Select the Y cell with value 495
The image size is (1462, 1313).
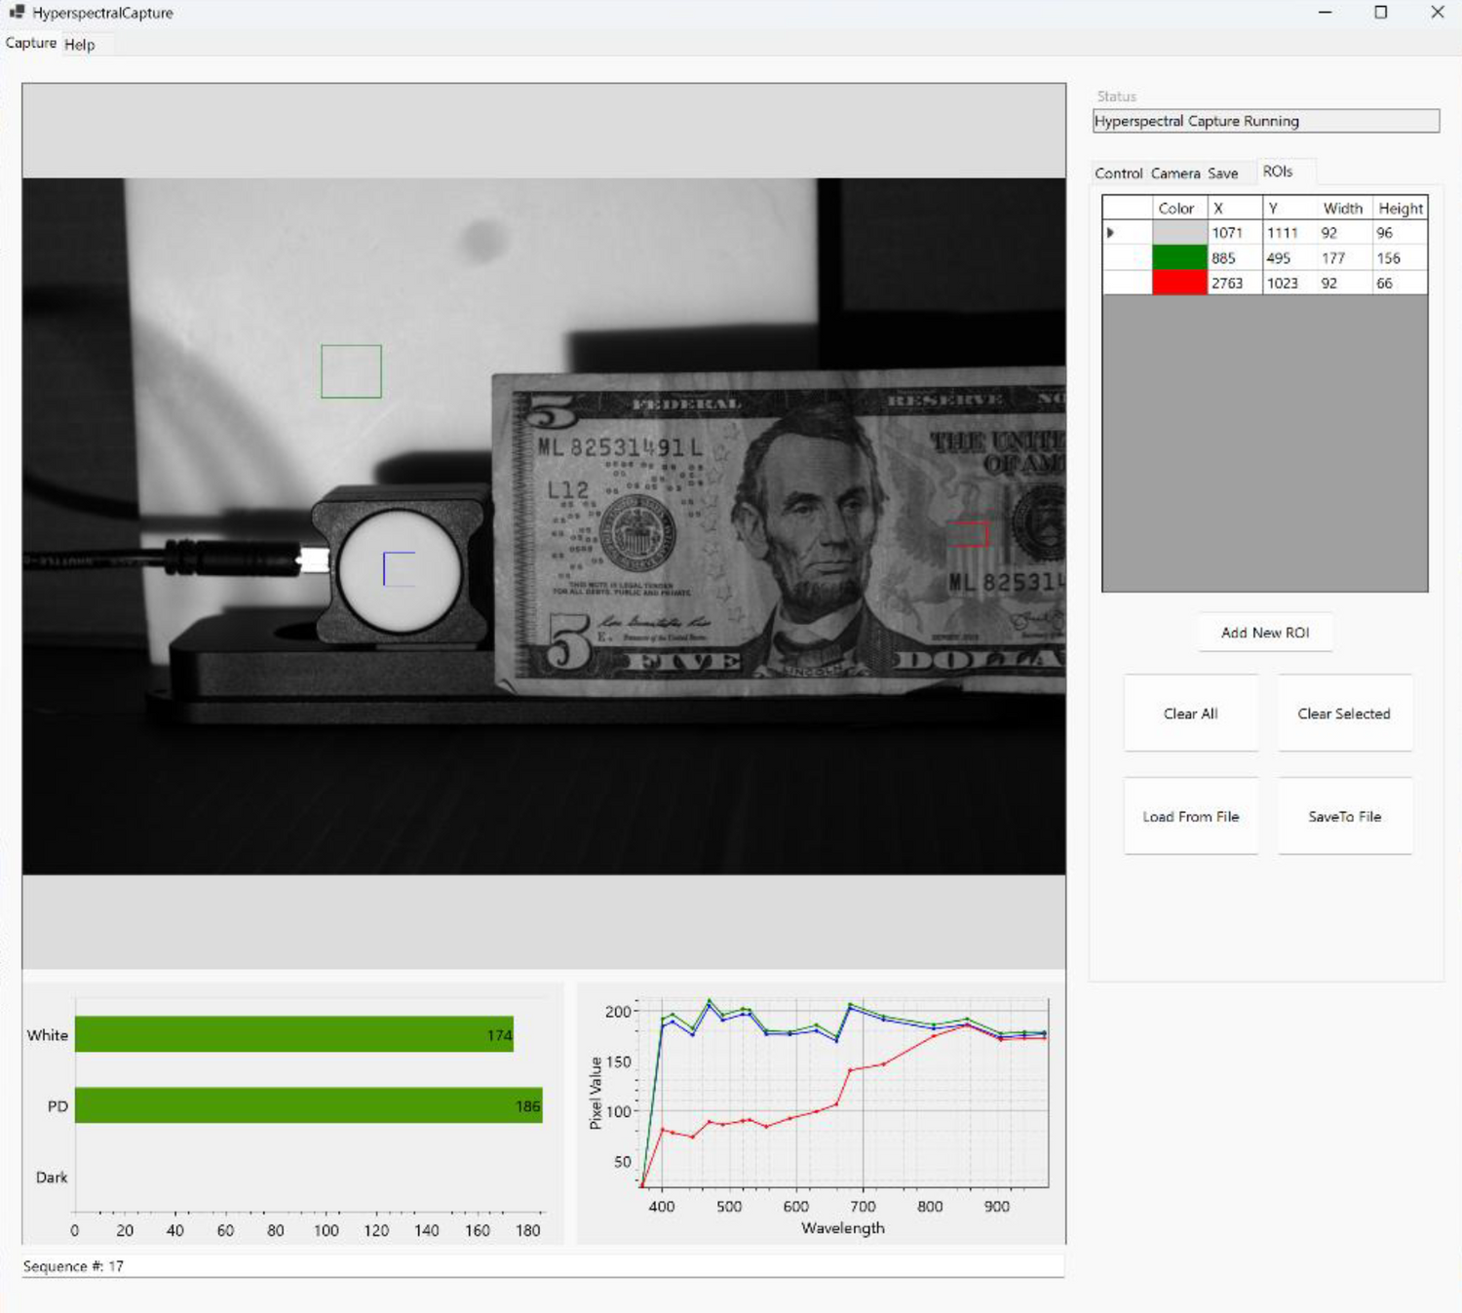pos(1289,258)
